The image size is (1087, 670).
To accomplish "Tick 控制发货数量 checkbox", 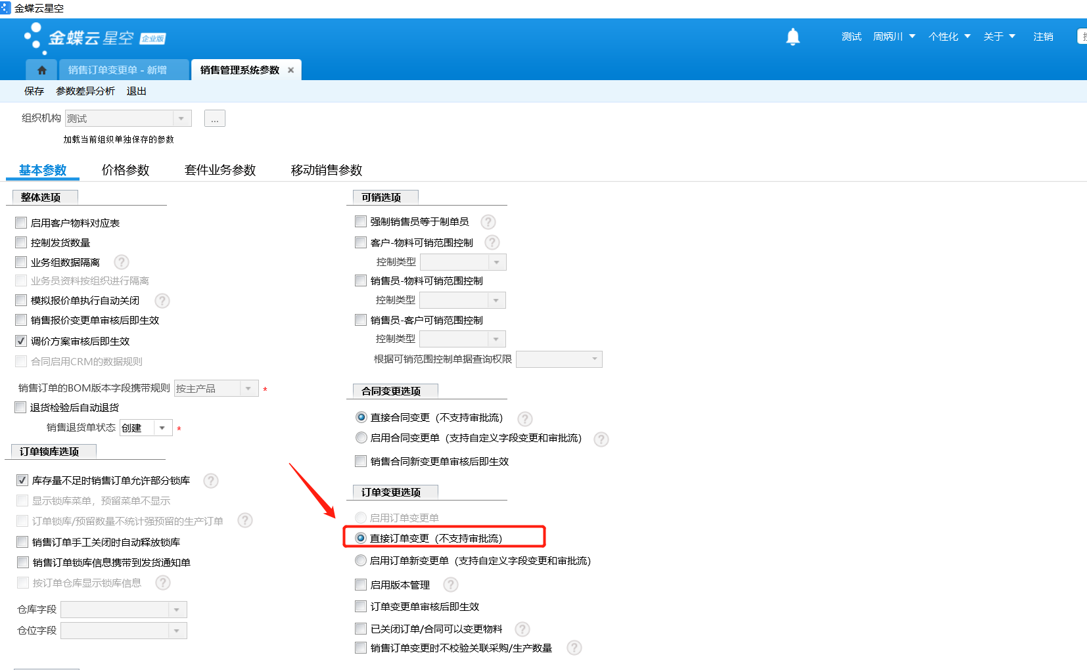I will [21, 242].
